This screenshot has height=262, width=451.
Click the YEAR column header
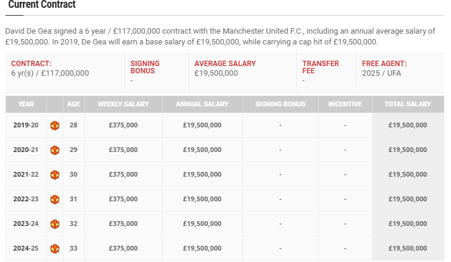pyautogui.click(x=26, y=104)
